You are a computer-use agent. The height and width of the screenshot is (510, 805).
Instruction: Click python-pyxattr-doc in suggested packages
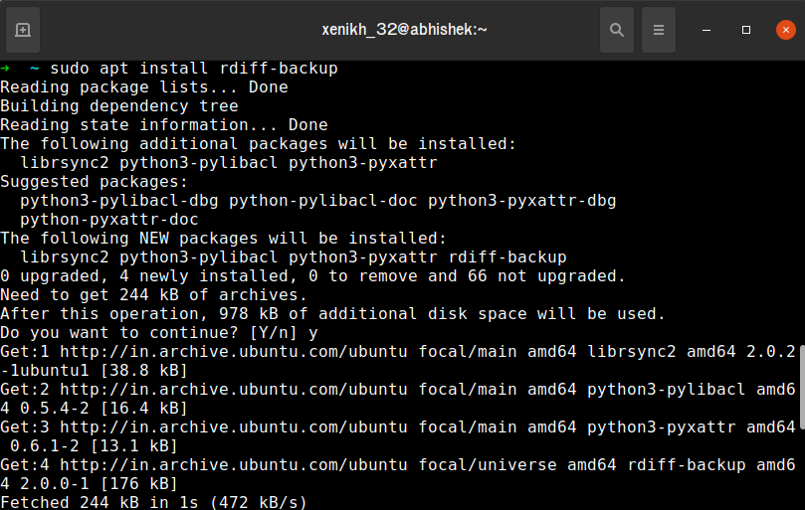pos(109,220)
